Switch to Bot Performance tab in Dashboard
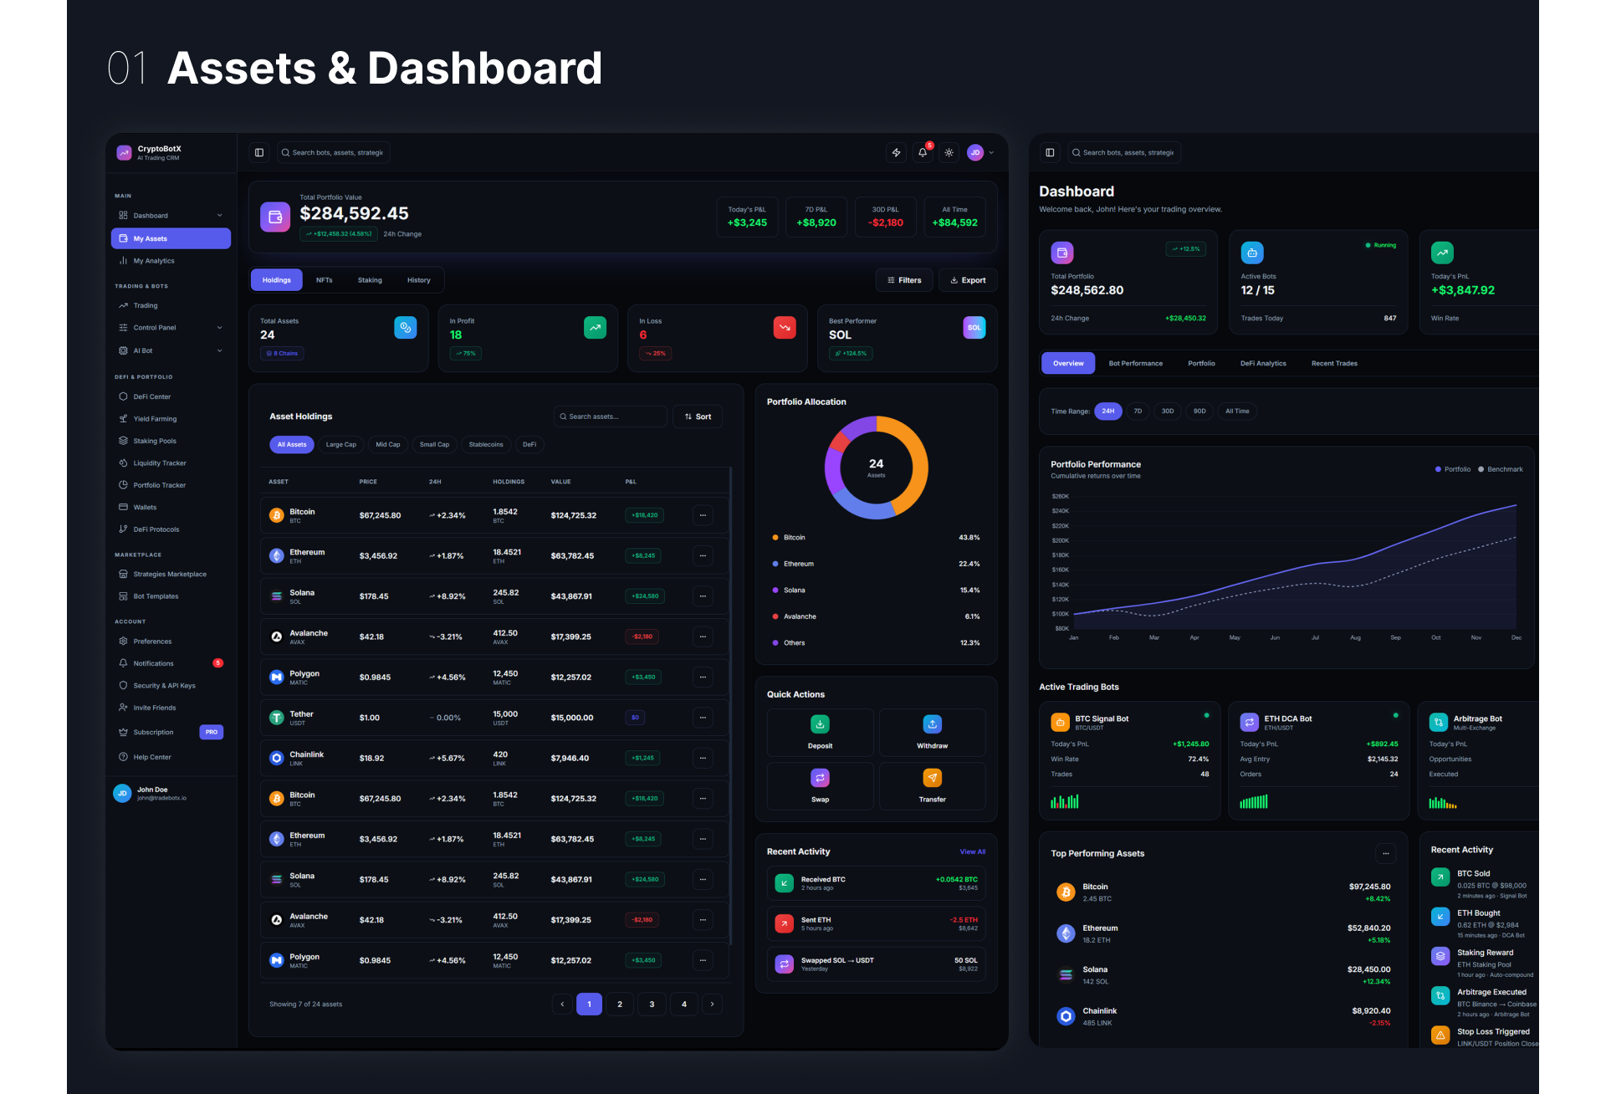Screen dimensions: 1606x1094 coord(1136,364)
